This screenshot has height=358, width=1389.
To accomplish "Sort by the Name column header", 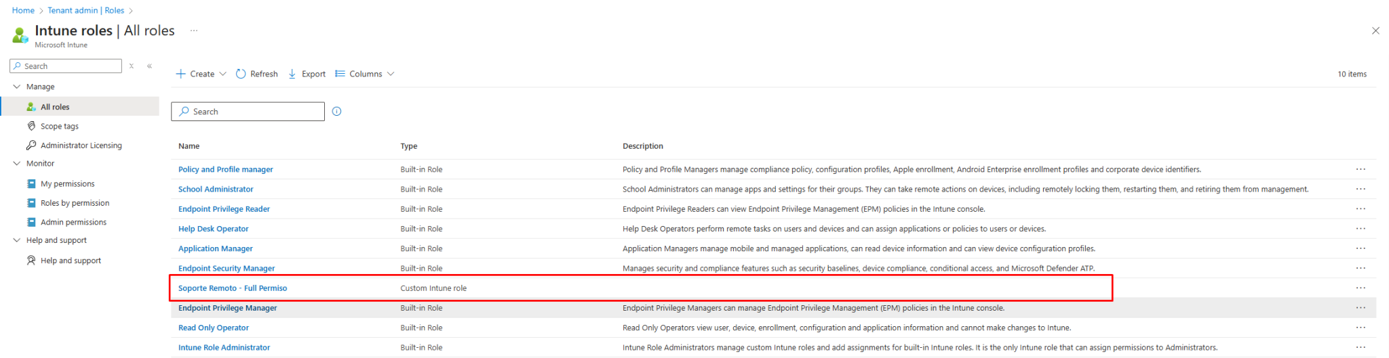I will [189, 146].
